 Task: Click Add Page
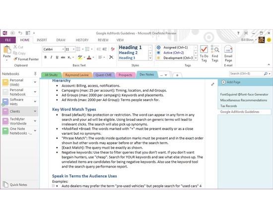231,82
